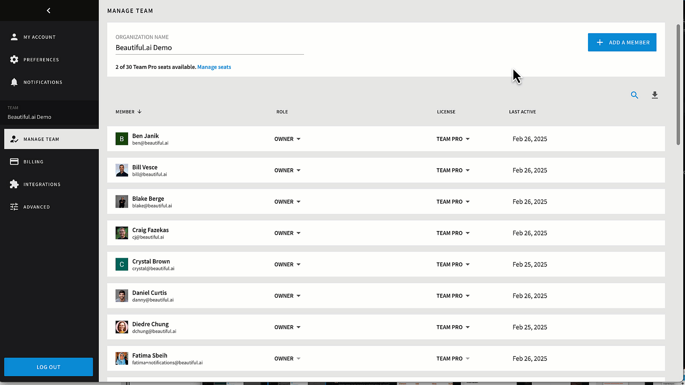Viewport: 685px width, 385px height.
Task: Click Crystal Brown's teal C avatar
Action: 122,264
